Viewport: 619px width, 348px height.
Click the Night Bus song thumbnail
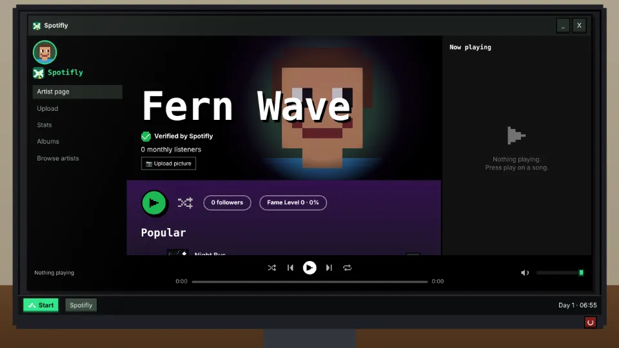[x=178, y=253]
